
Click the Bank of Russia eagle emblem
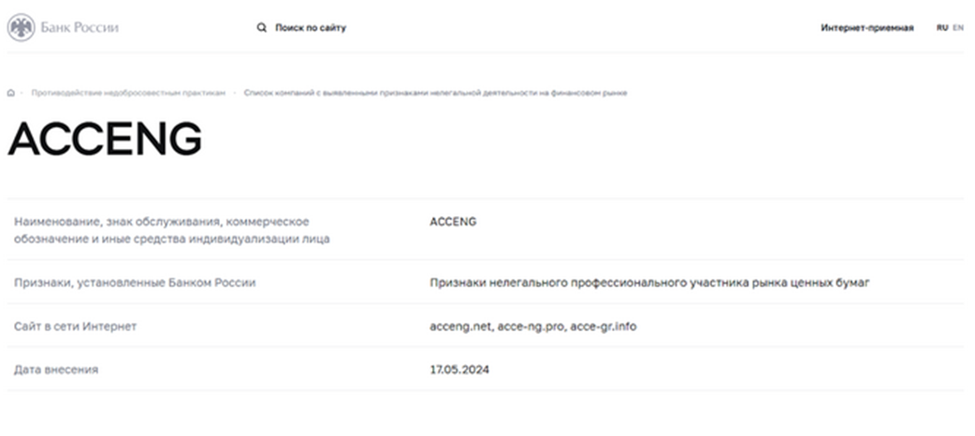pos(21,27)
